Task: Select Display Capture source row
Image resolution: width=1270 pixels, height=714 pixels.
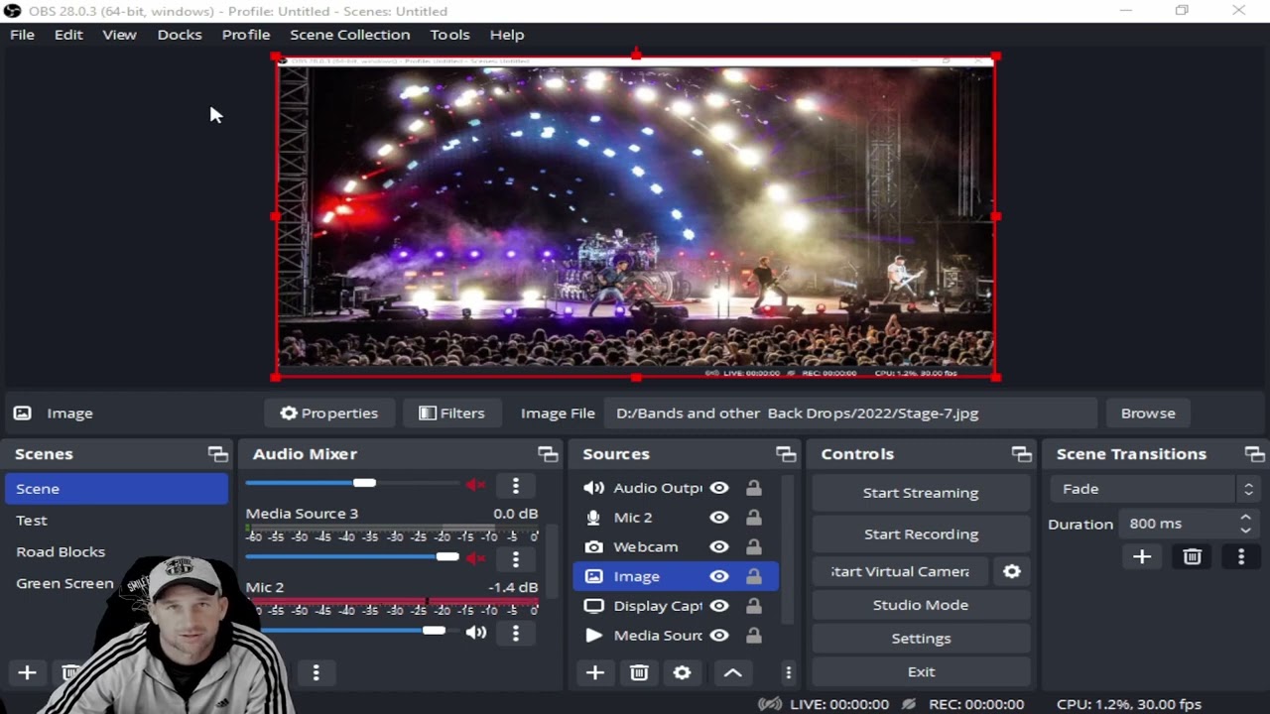Action: click(676, 606)
